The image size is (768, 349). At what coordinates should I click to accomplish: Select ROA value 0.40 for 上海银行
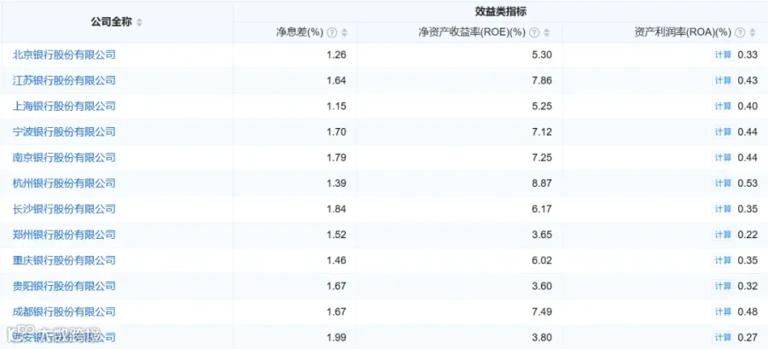tap(748, 106)
